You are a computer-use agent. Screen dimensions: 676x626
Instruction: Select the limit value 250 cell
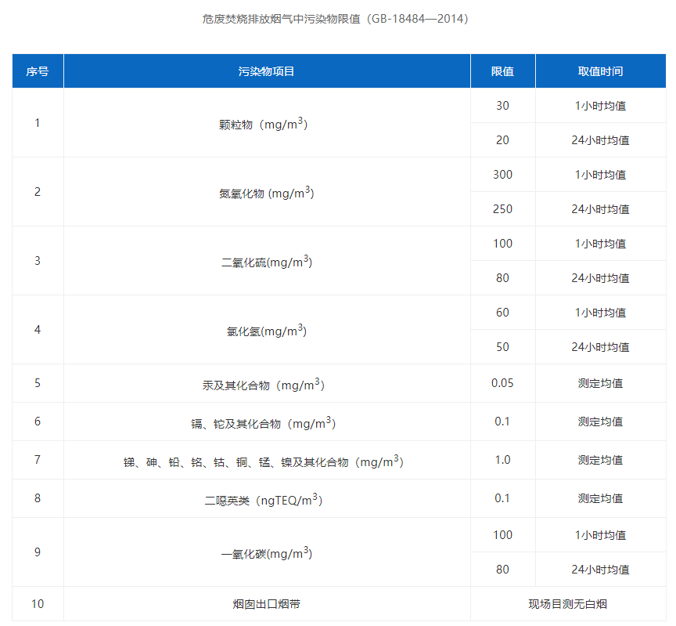[x=502, y=209]
